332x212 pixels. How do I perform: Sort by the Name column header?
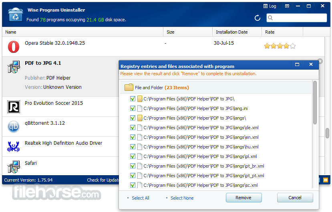82,32
